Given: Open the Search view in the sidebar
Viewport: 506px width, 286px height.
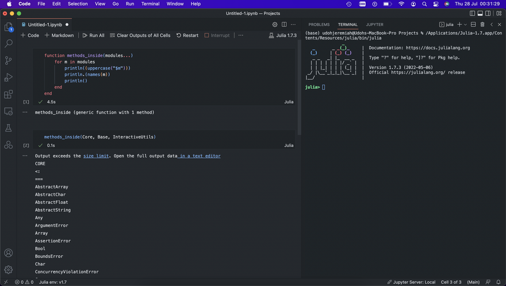Looking at the screenshot, I should [x=9, y=44].
